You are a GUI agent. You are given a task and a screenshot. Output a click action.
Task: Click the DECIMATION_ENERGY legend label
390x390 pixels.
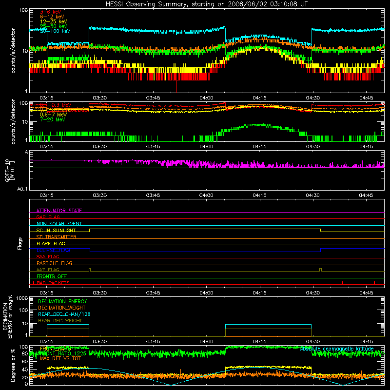point(62,301)
